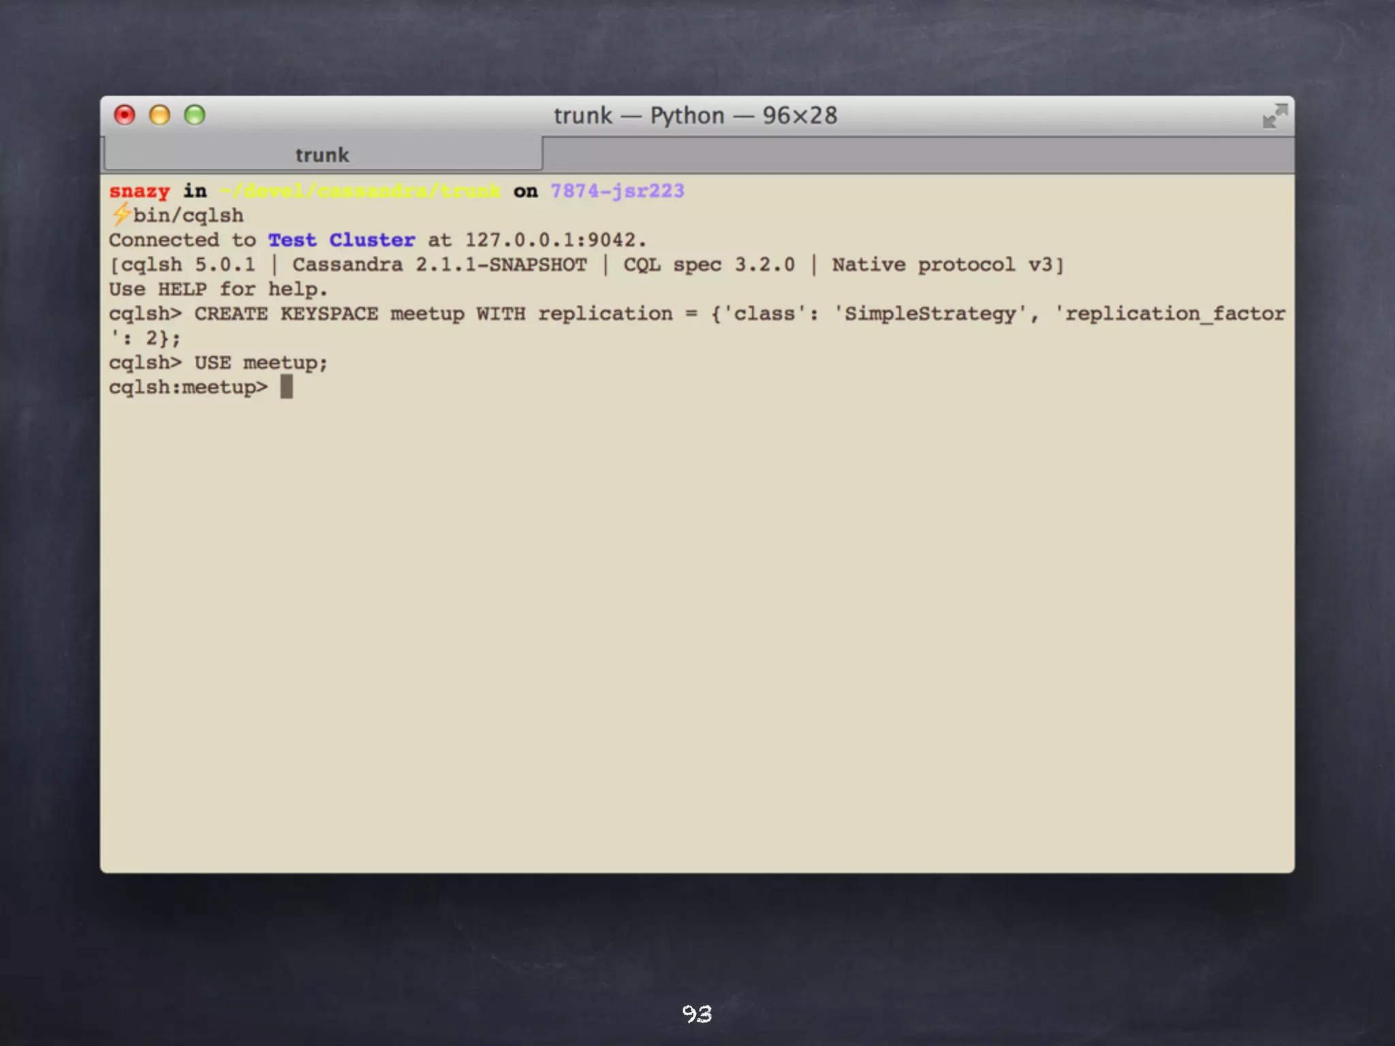This screenshot has width=1395, height=1046.
Task: Click the Use HELP for help line
Action: (218, 289)
